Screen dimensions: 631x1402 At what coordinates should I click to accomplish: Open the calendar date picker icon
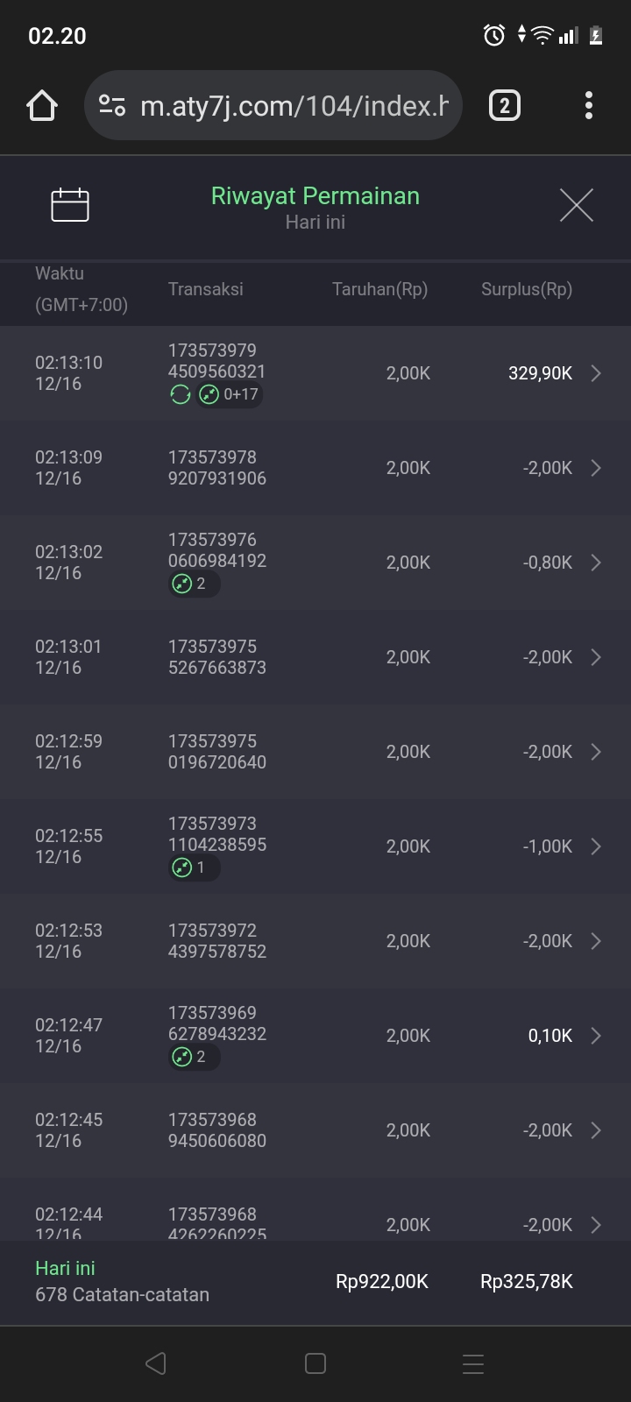70,205
